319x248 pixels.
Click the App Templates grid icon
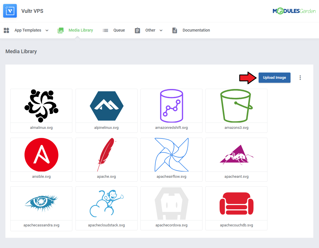click(7, 30)
